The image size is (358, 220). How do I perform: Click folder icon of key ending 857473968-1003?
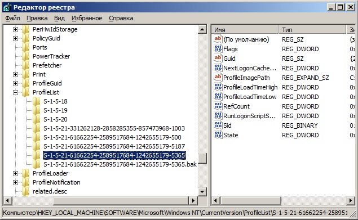36,128
